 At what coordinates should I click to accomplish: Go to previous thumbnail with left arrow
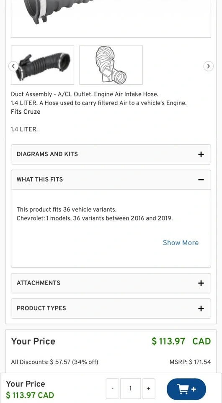13,66
